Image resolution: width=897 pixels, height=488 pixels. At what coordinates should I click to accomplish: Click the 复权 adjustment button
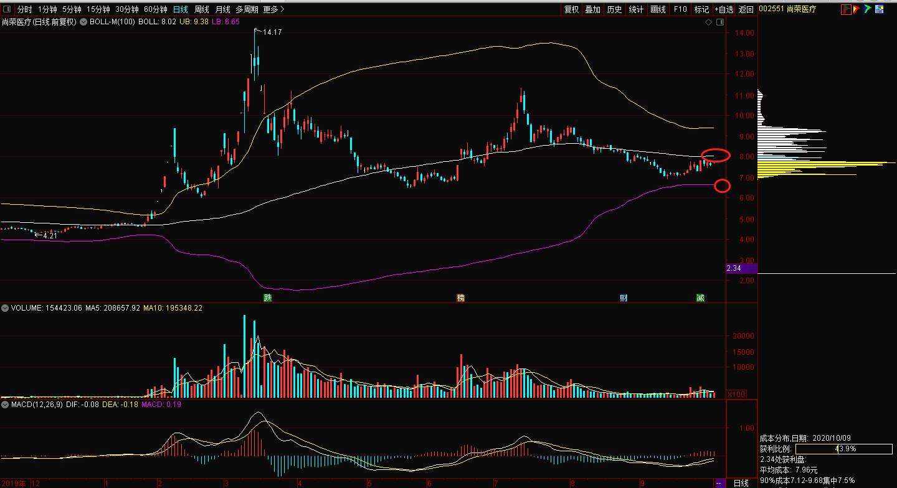point(571,9)
